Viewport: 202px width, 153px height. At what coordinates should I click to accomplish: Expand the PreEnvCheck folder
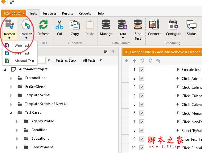11,87
